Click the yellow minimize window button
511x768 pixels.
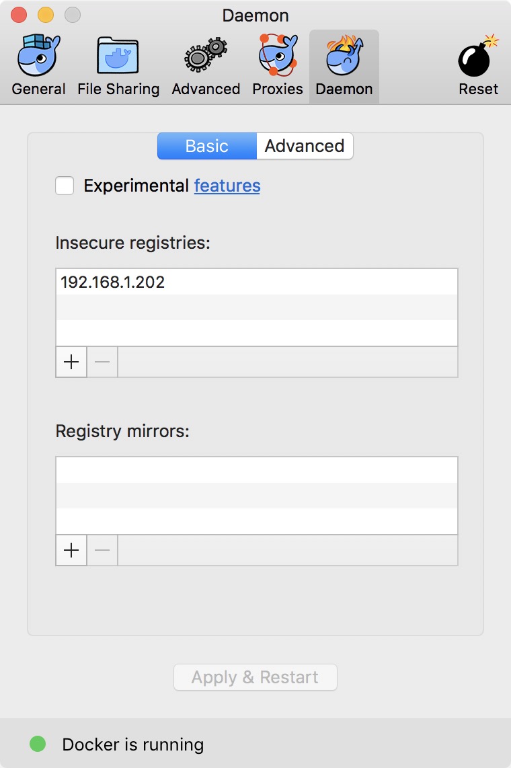coord(46,15)
